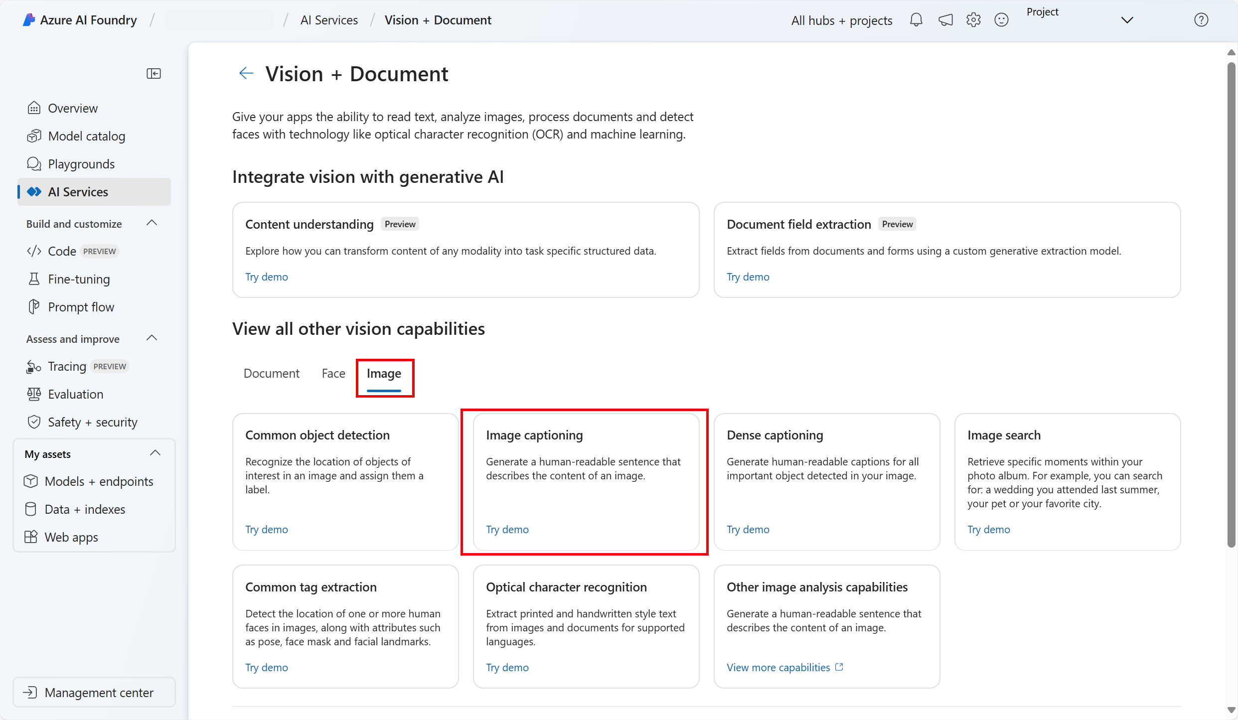1238x720 pixels.
Task: Click the Overview home icon
Action: click(34, 108)
